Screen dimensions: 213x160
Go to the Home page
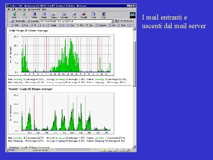44,15
